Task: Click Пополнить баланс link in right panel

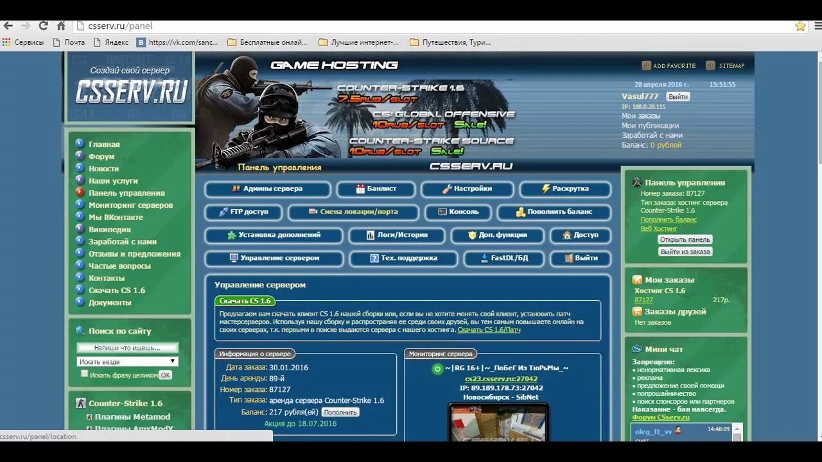Action: [x=669, y=219]
